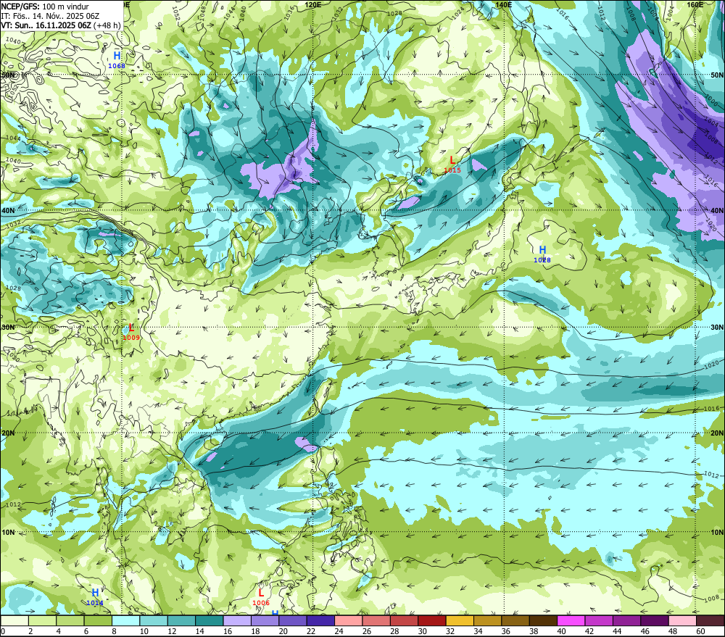725x637 pixels.
Task: Click the red L marker above 1006
Action: 261,593
